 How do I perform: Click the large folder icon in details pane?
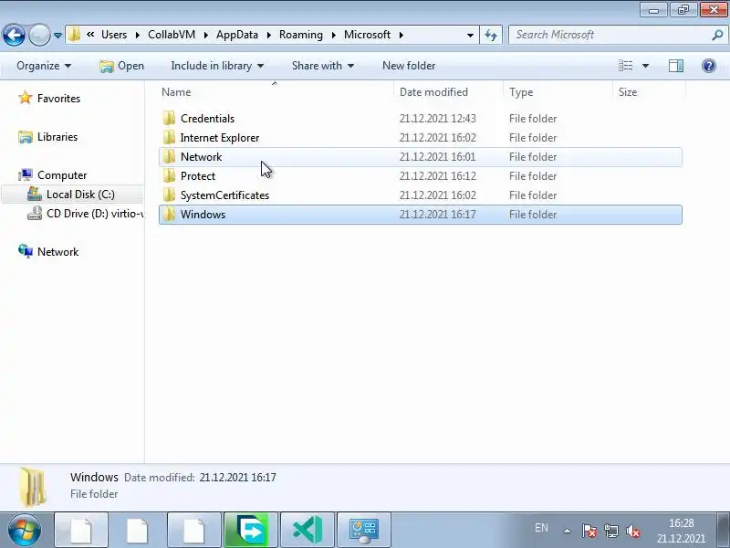coord(33,488)
